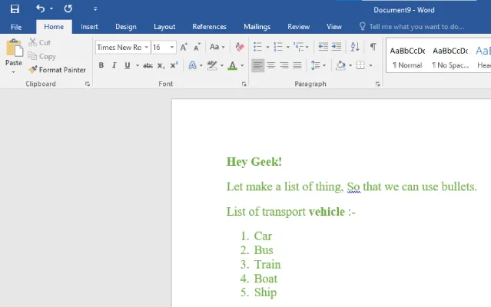Viewport: 491px width, 307px height.
Task: Click the Tell me search field
Action: click(x=415, y=27)
